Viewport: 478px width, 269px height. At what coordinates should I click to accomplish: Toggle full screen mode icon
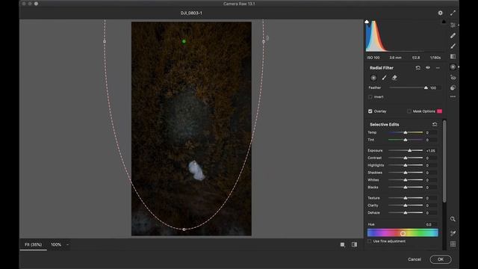point(453,13)
